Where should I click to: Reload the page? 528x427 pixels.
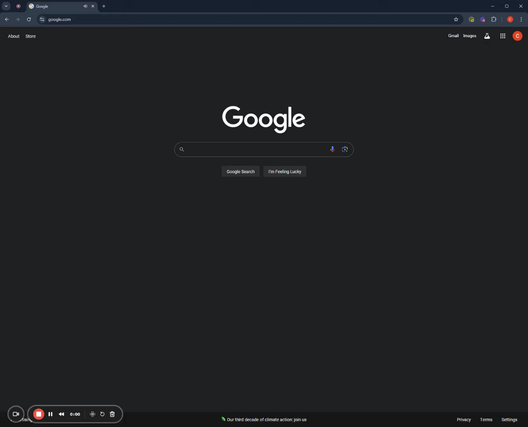(29, 19)
